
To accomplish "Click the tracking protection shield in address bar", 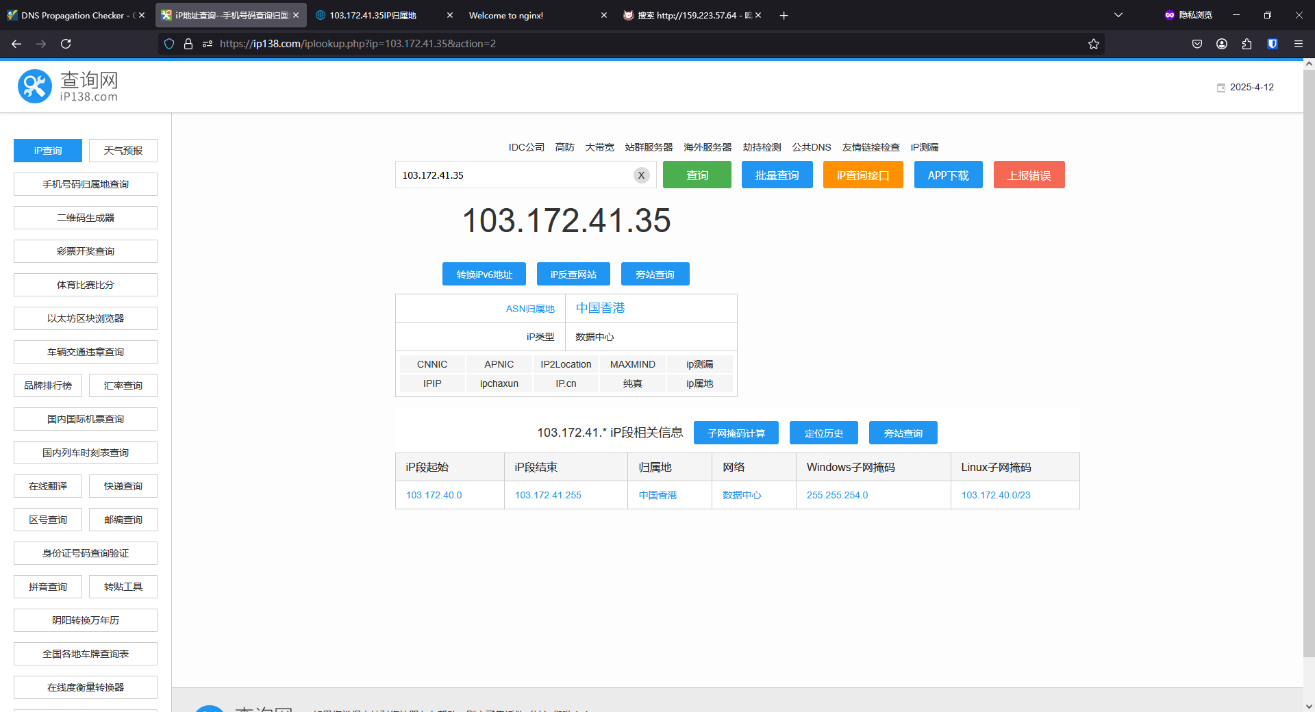I will (169, 44).
